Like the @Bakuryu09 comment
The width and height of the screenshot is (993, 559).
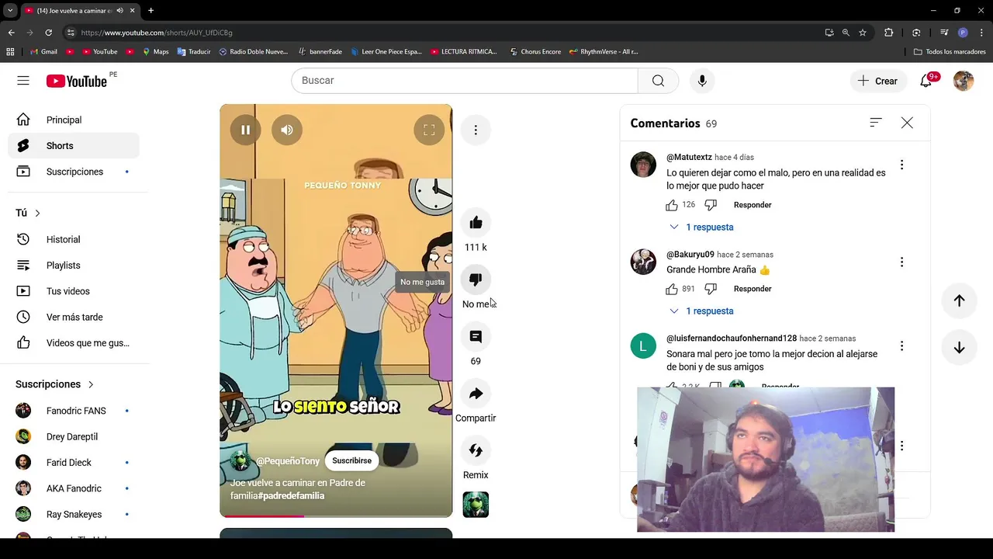672,289
